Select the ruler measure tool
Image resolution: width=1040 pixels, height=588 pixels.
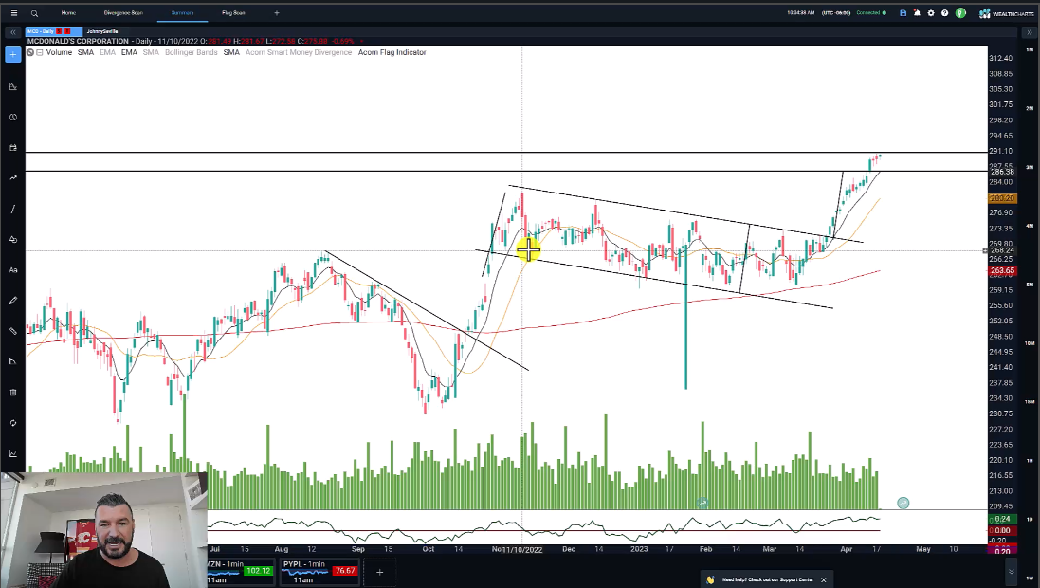click(13, 331)
